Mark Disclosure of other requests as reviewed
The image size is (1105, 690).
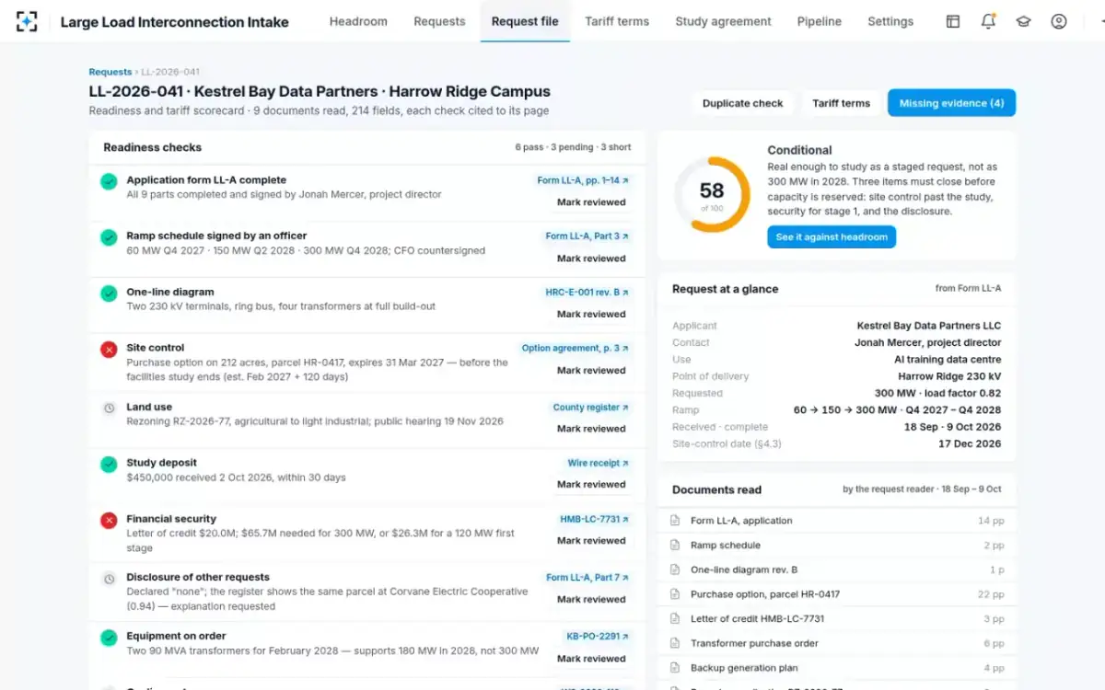591,600
